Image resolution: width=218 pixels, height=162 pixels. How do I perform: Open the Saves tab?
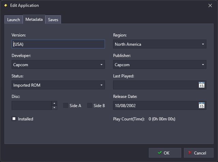53,20
